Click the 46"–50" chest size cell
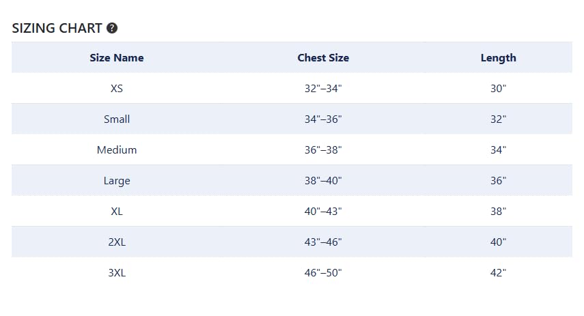The height and width of the screenshot is (316, 584). [323, 273]
